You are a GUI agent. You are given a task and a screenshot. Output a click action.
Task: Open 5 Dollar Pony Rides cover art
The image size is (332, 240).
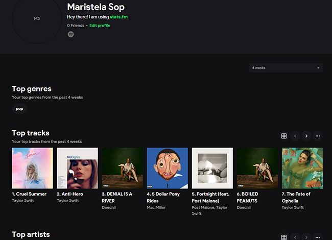pyautogui.click(x=168, y=168)
